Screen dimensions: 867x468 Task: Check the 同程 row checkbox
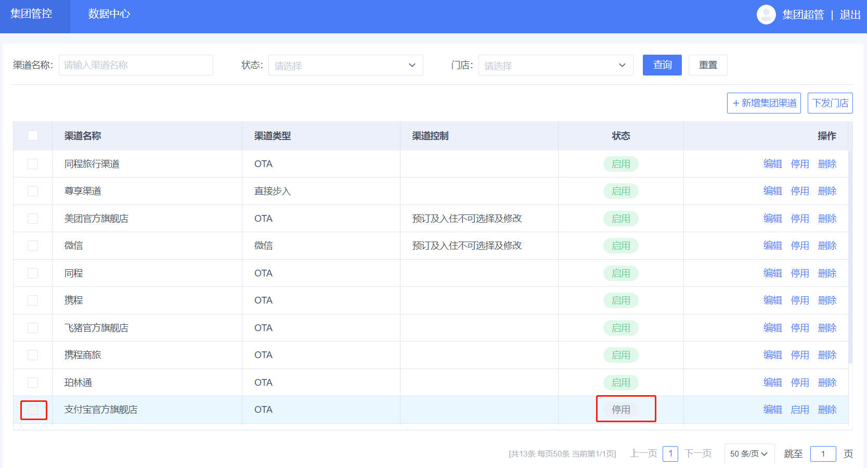(x=33, y=273)
